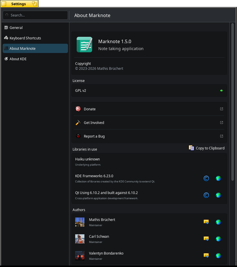This screenshot has height=267, width=237.
Task: Open the Report a Bug link
Action: [149, 136]
